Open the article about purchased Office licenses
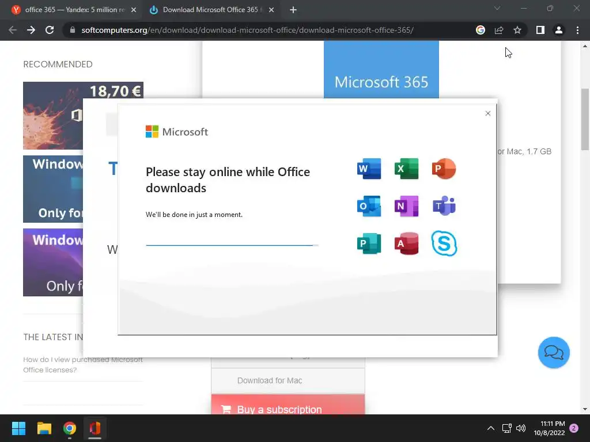This screenshot has height=442, width=590. [x=83, y=364]
